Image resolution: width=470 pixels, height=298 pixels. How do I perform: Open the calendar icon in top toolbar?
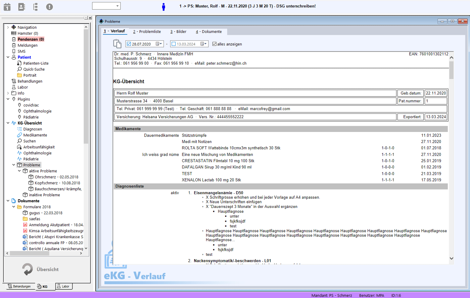(7, 7)
